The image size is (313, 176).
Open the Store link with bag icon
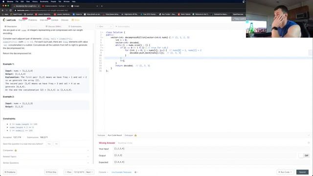tap(75, 20)
